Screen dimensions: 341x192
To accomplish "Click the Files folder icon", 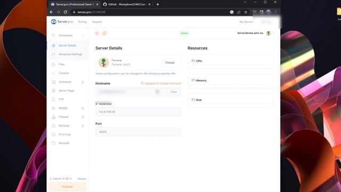I will pos(53,64).
